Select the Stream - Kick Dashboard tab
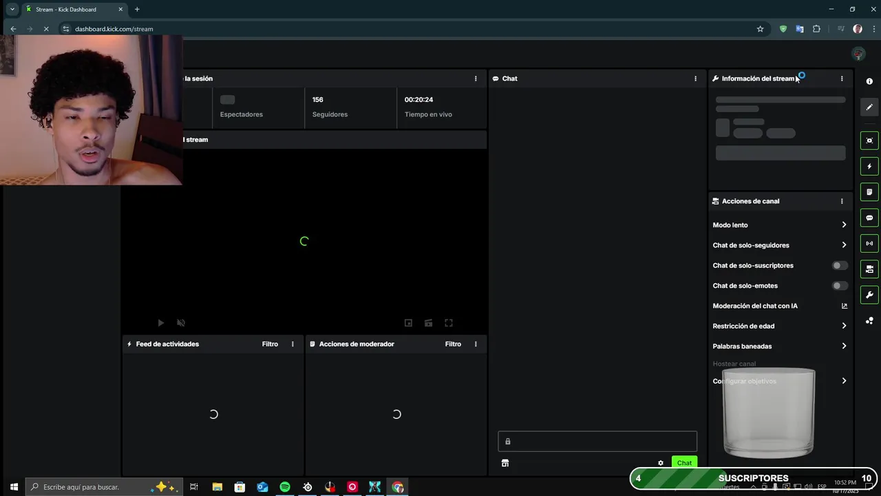This screenshot has width=881, height=496. pos(74,10)
